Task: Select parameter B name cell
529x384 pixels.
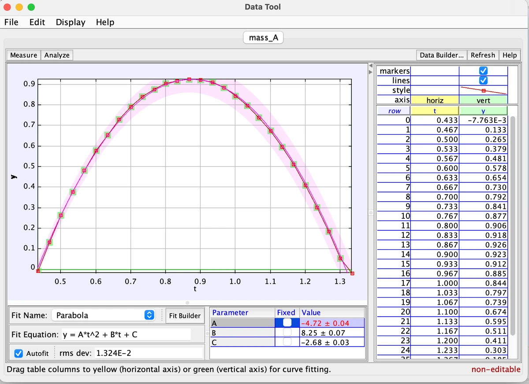Action: click(x=242, y=332)
